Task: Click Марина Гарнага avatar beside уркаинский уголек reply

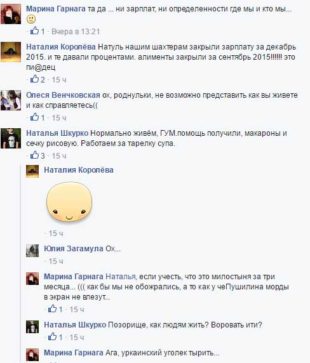Action: (32, 355)
